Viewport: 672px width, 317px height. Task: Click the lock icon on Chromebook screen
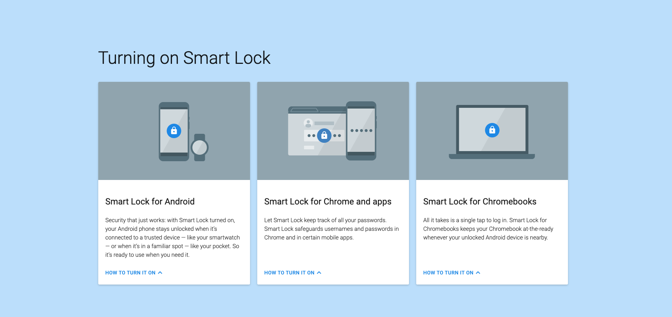tap(492, 130)
